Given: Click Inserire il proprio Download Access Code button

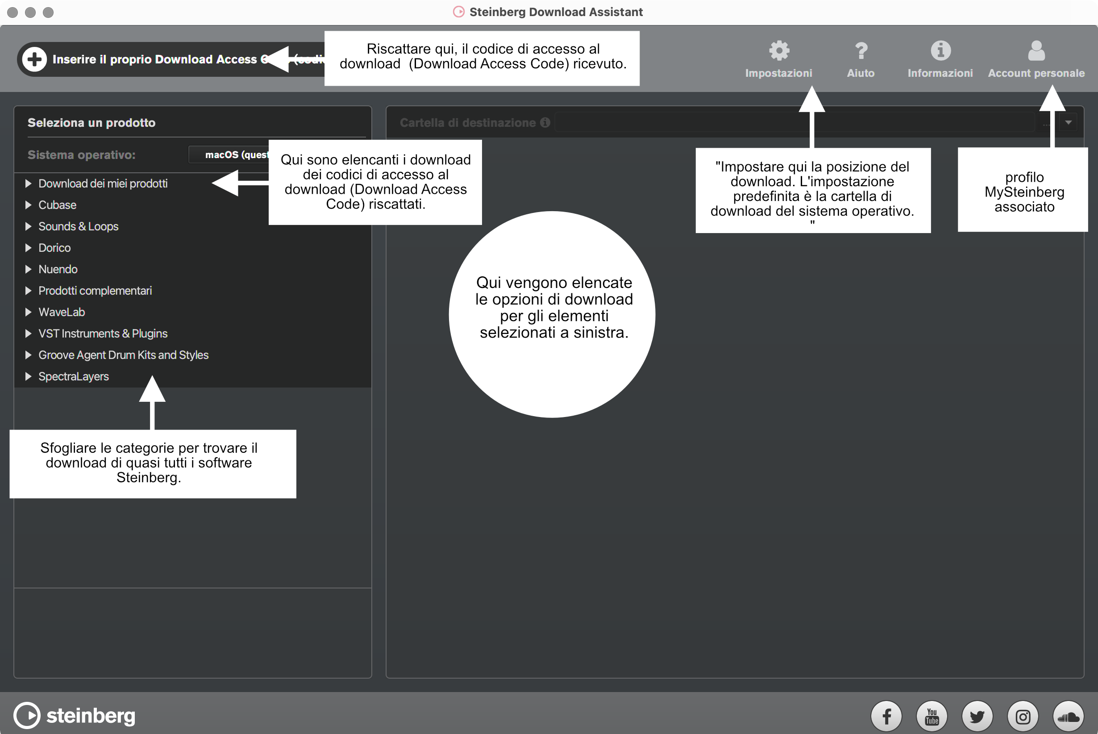Looking at the screenshot, I should click(171, 59).
